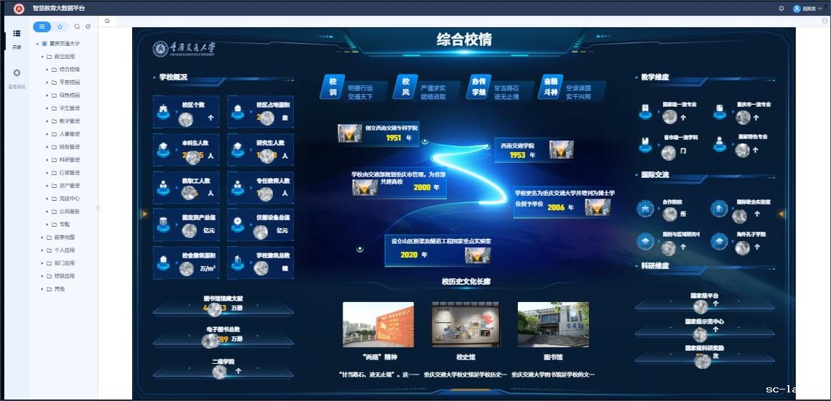831x401 pixels.
Task: Click the notification bell icon
Action: pyautogui.click(x=781, y=9)
